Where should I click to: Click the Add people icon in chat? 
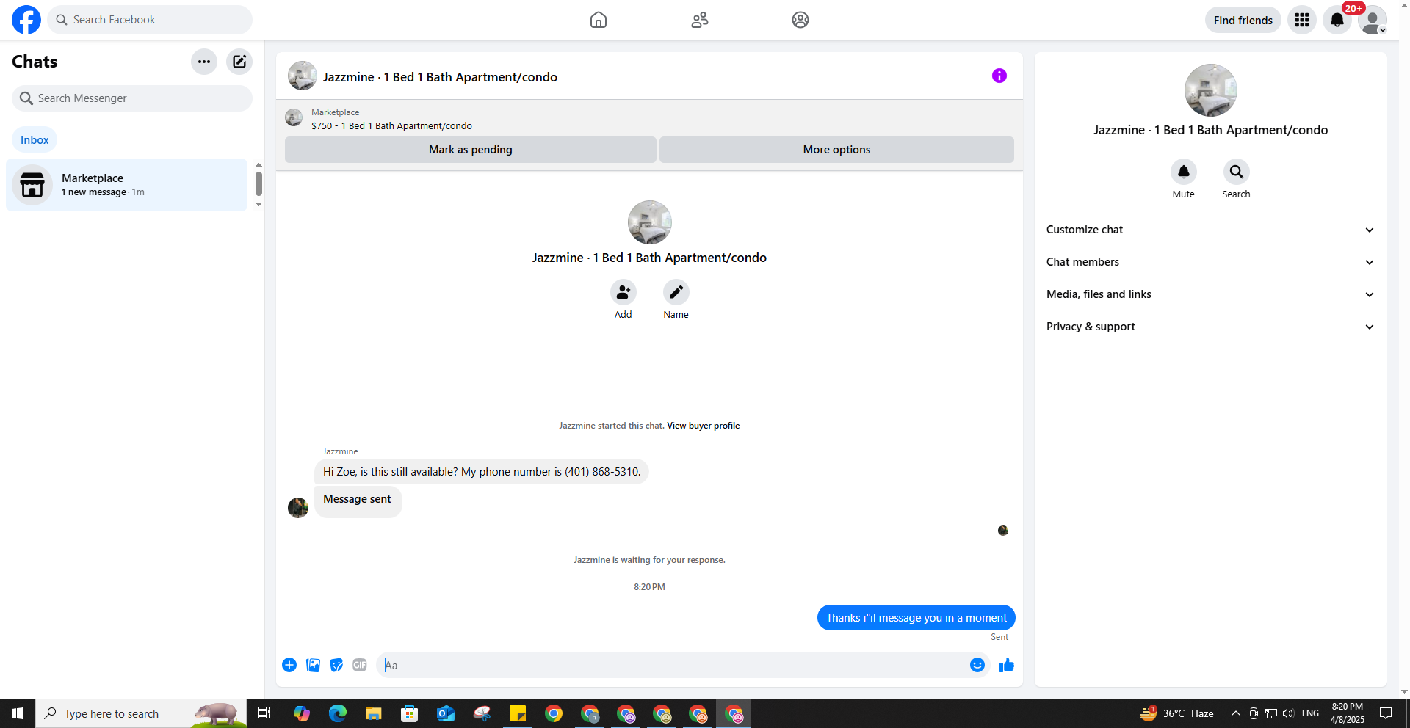[x=623, y=292]
